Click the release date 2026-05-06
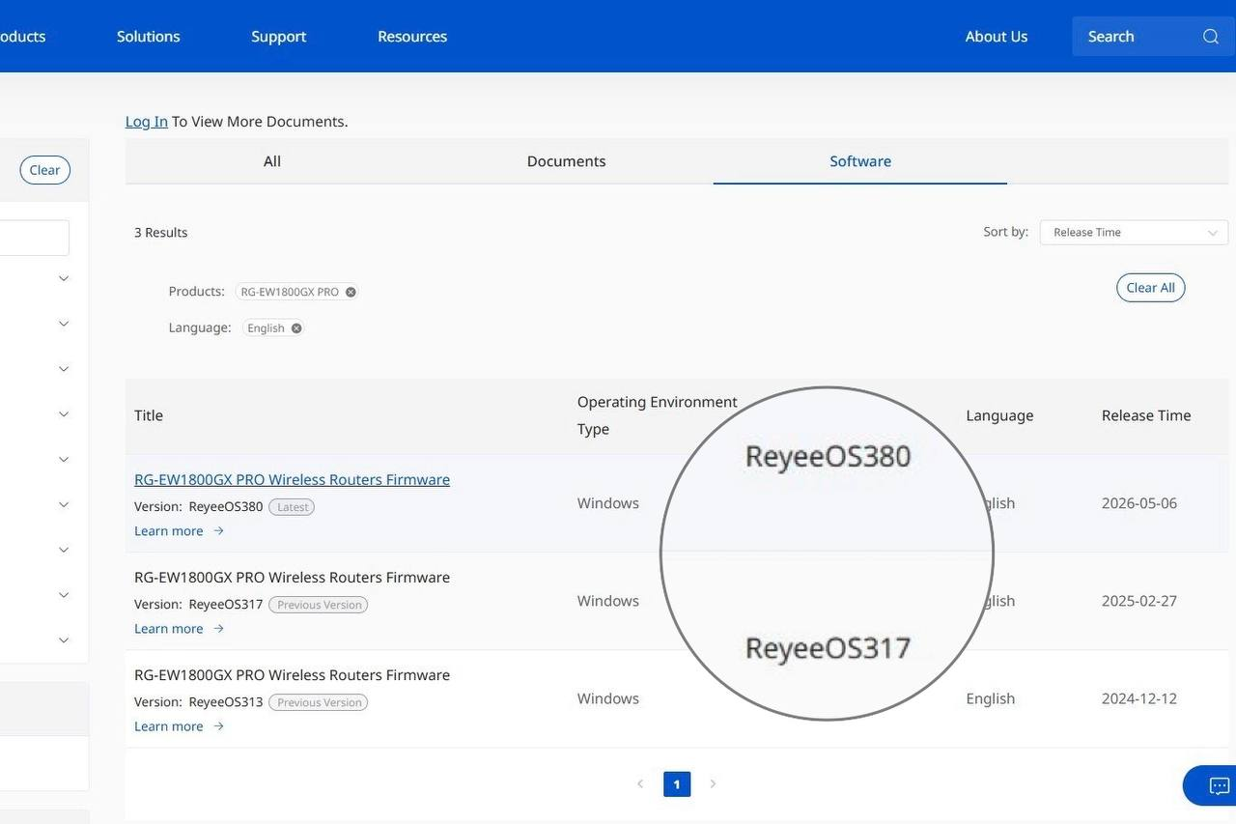The width and height of the screenshot is (1236, 824). pos(1139,503)
